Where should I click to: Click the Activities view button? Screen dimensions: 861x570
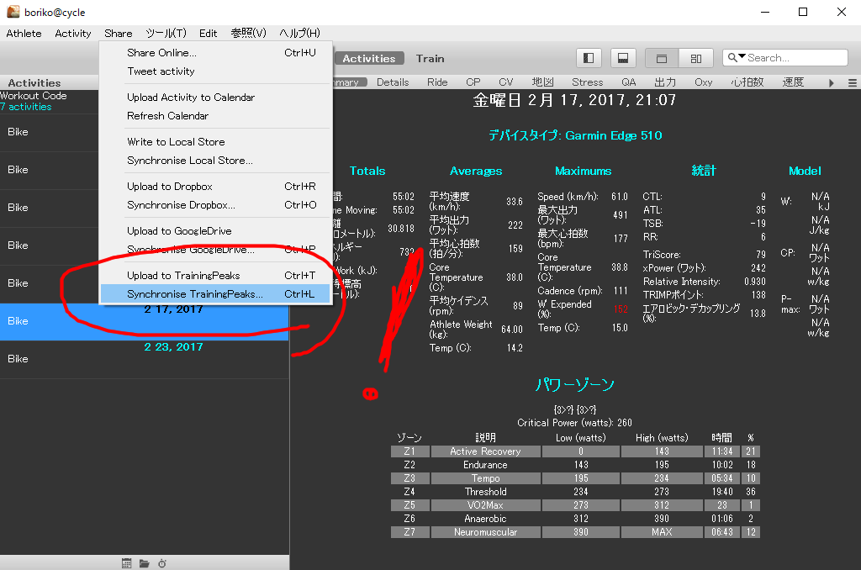click(368, 58)
